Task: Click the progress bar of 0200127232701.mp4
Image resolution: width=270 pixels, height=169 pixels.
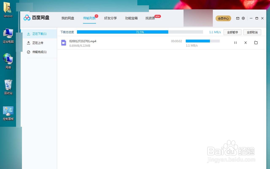Action: (x=203, y=41)
